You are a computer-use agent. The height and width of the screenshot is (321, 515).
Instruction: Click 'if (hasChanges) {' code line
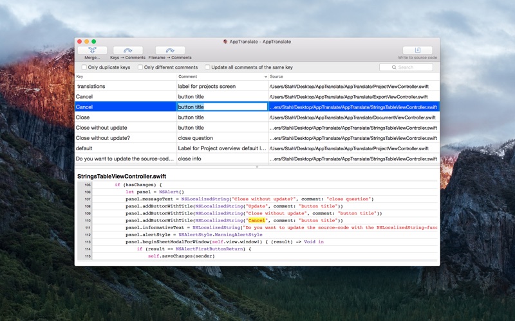point(138,185)
